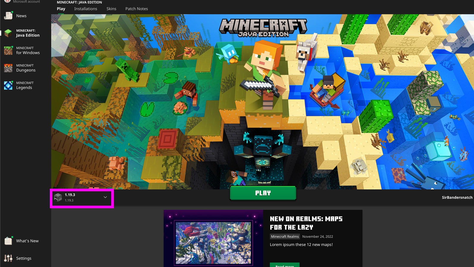This screenshot has width=474, height=267.
Task: Click the New on Realms: Maps headline
Action: click(306, 223)
